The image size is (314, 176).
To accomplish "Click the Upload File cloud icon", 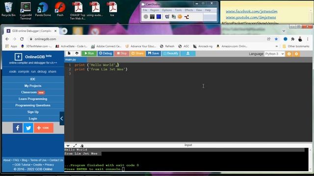I will pos(77,53).
